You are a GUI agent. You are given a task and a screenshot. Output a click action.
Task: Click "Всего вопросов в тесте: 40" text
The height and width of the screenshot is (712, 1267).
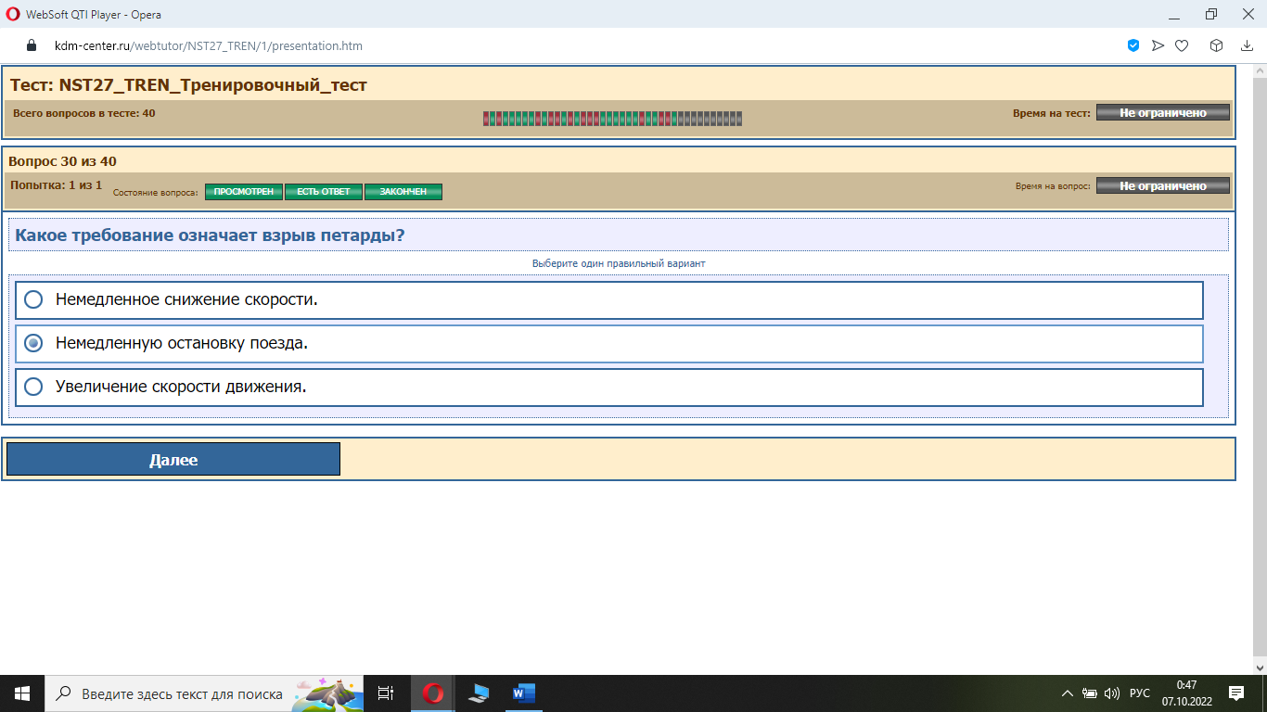(84, 113)
